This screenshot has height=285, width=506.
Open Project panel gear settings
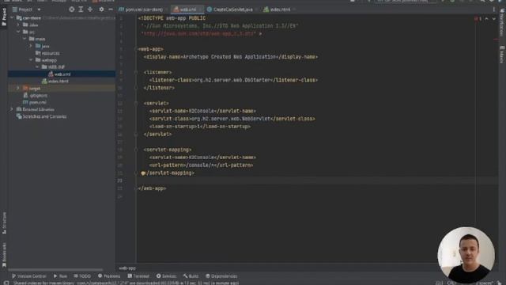click(x=101, y=9)
